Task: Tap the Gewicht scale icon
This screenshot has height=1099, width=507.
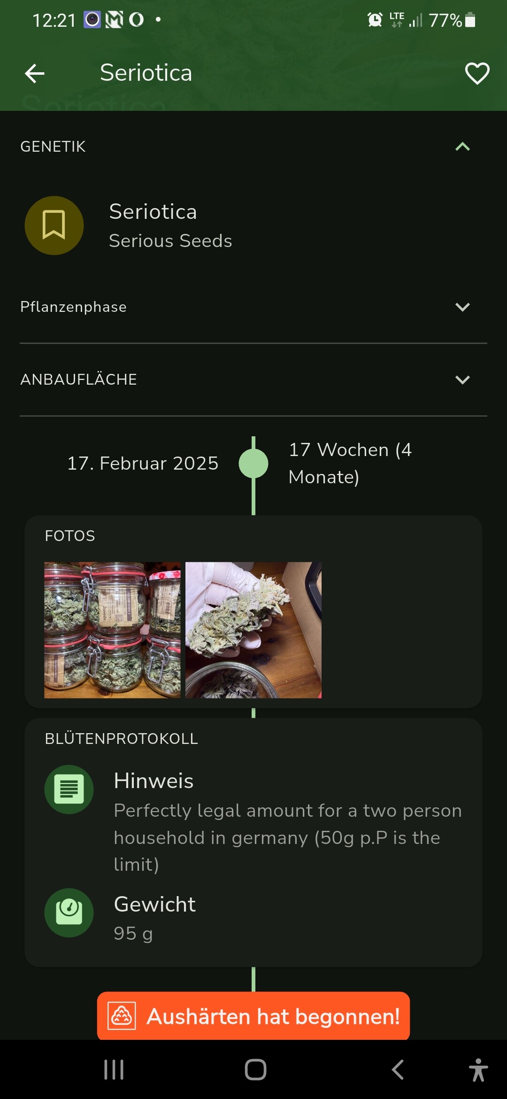Action: point(69,913)
